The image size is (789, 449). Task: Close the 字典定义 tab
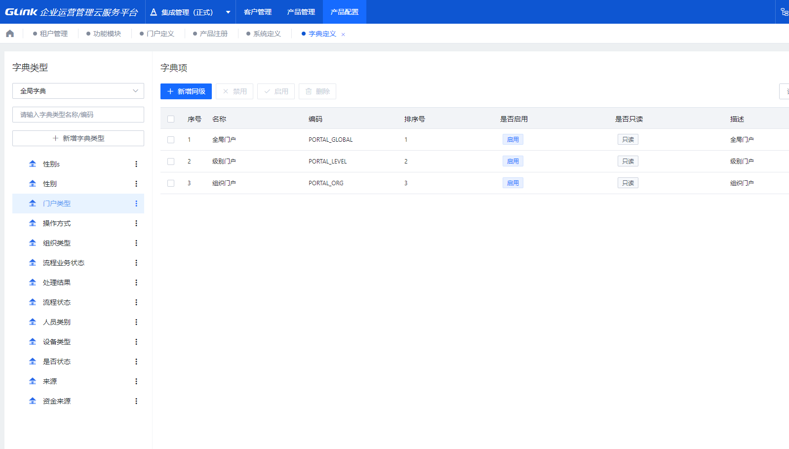343,34
